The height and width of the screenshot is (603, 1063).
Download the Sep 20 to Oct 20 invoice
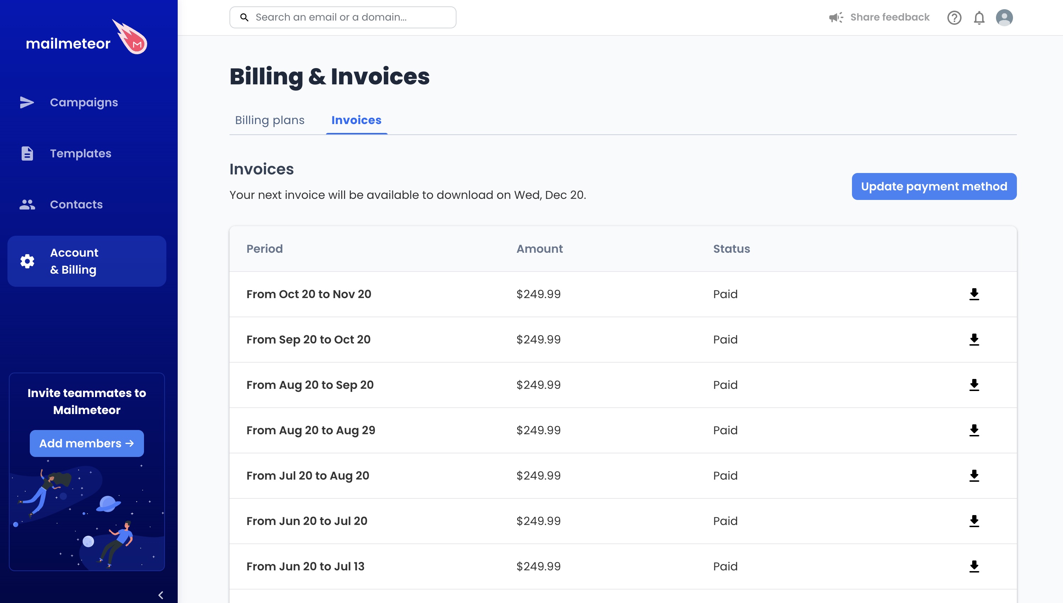(x=974, y=340)
